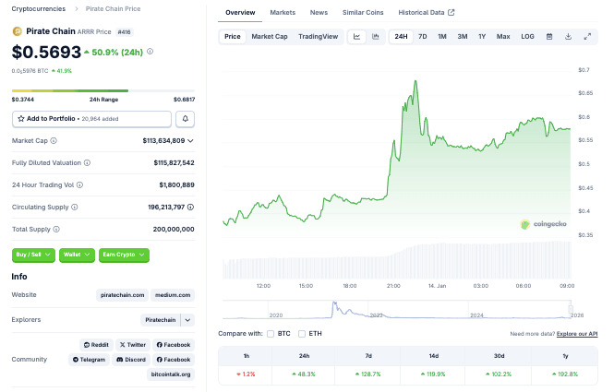This screenshot has width=614, height=392.
Task: Click the Circulating Supply label info icon
Action: pos(75,207)
